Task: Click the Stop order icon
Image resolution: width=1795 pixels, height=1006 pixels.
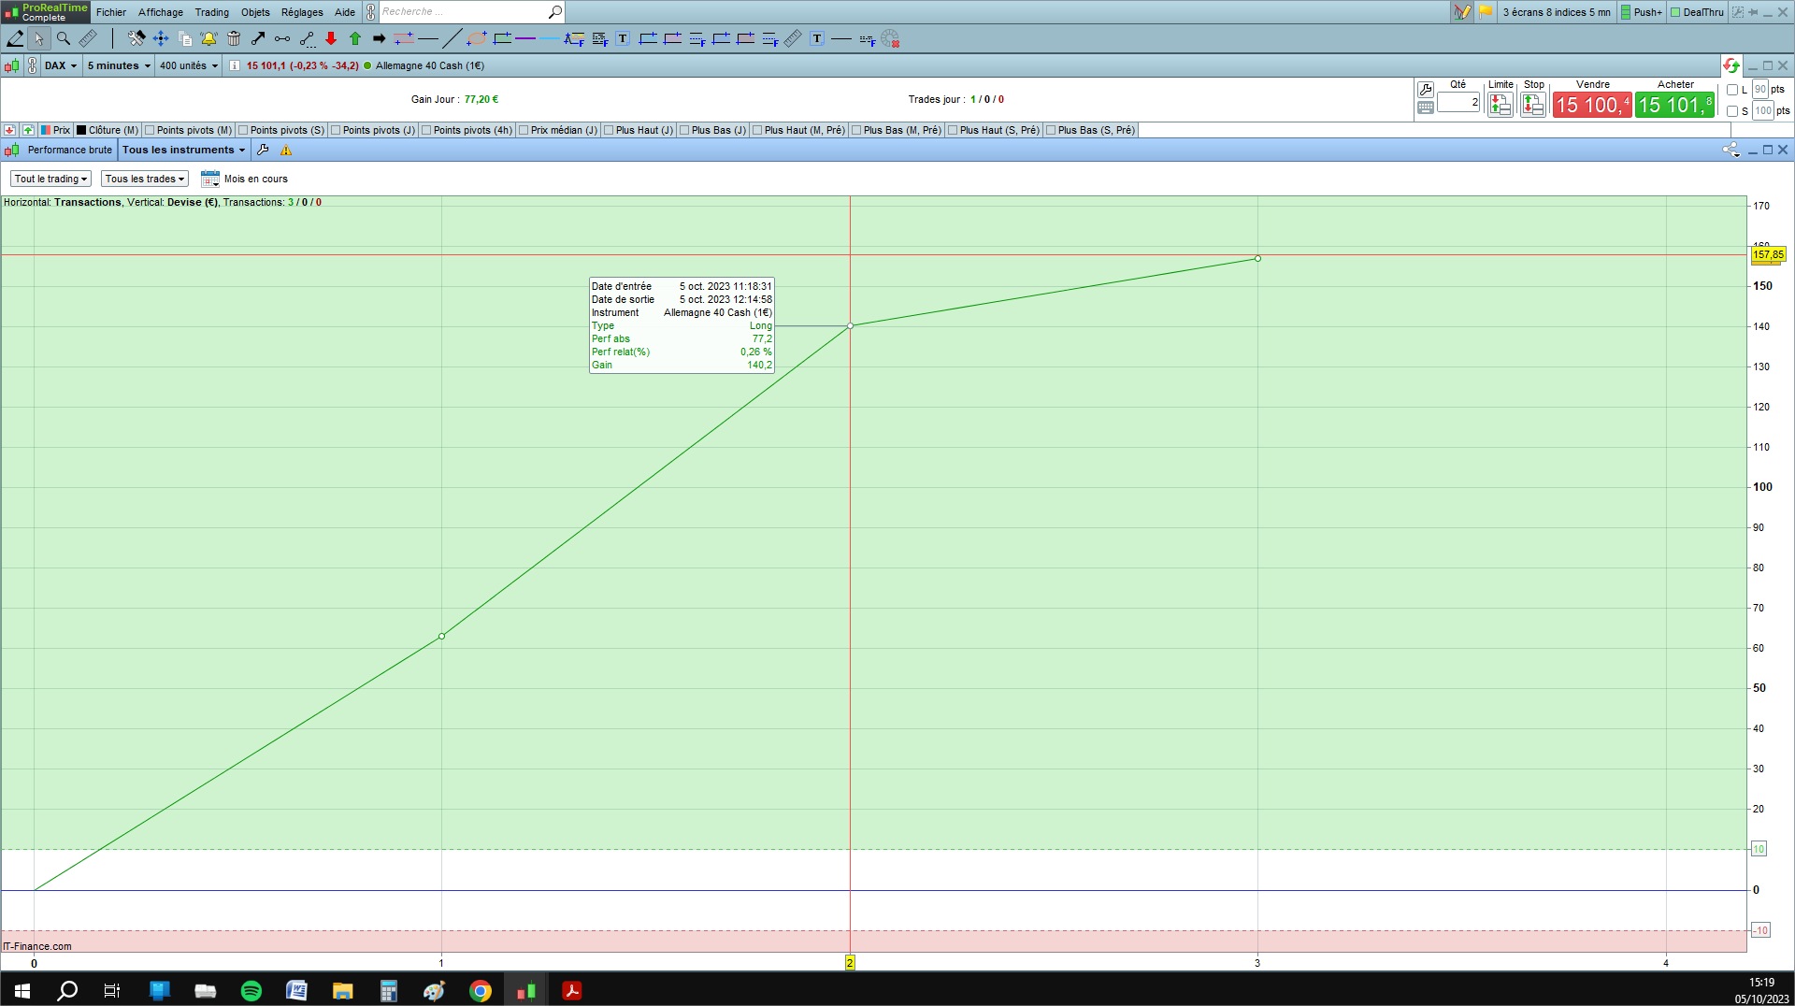Action: pos(1533,104)
